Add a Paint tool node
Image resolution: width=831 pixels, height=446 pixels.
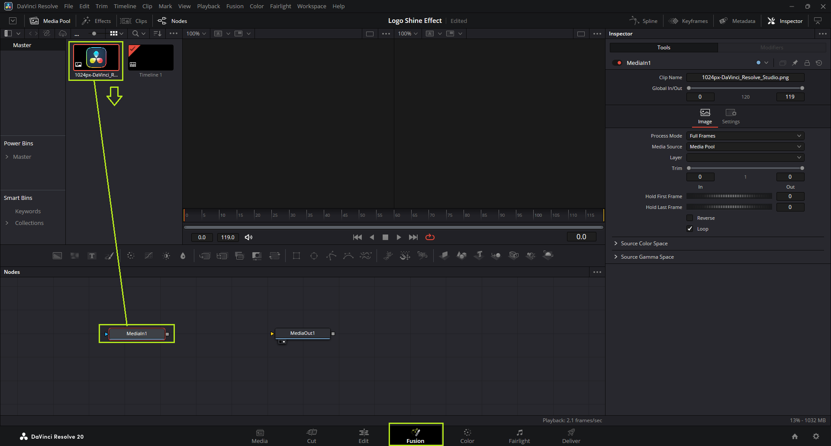(110, 256)
